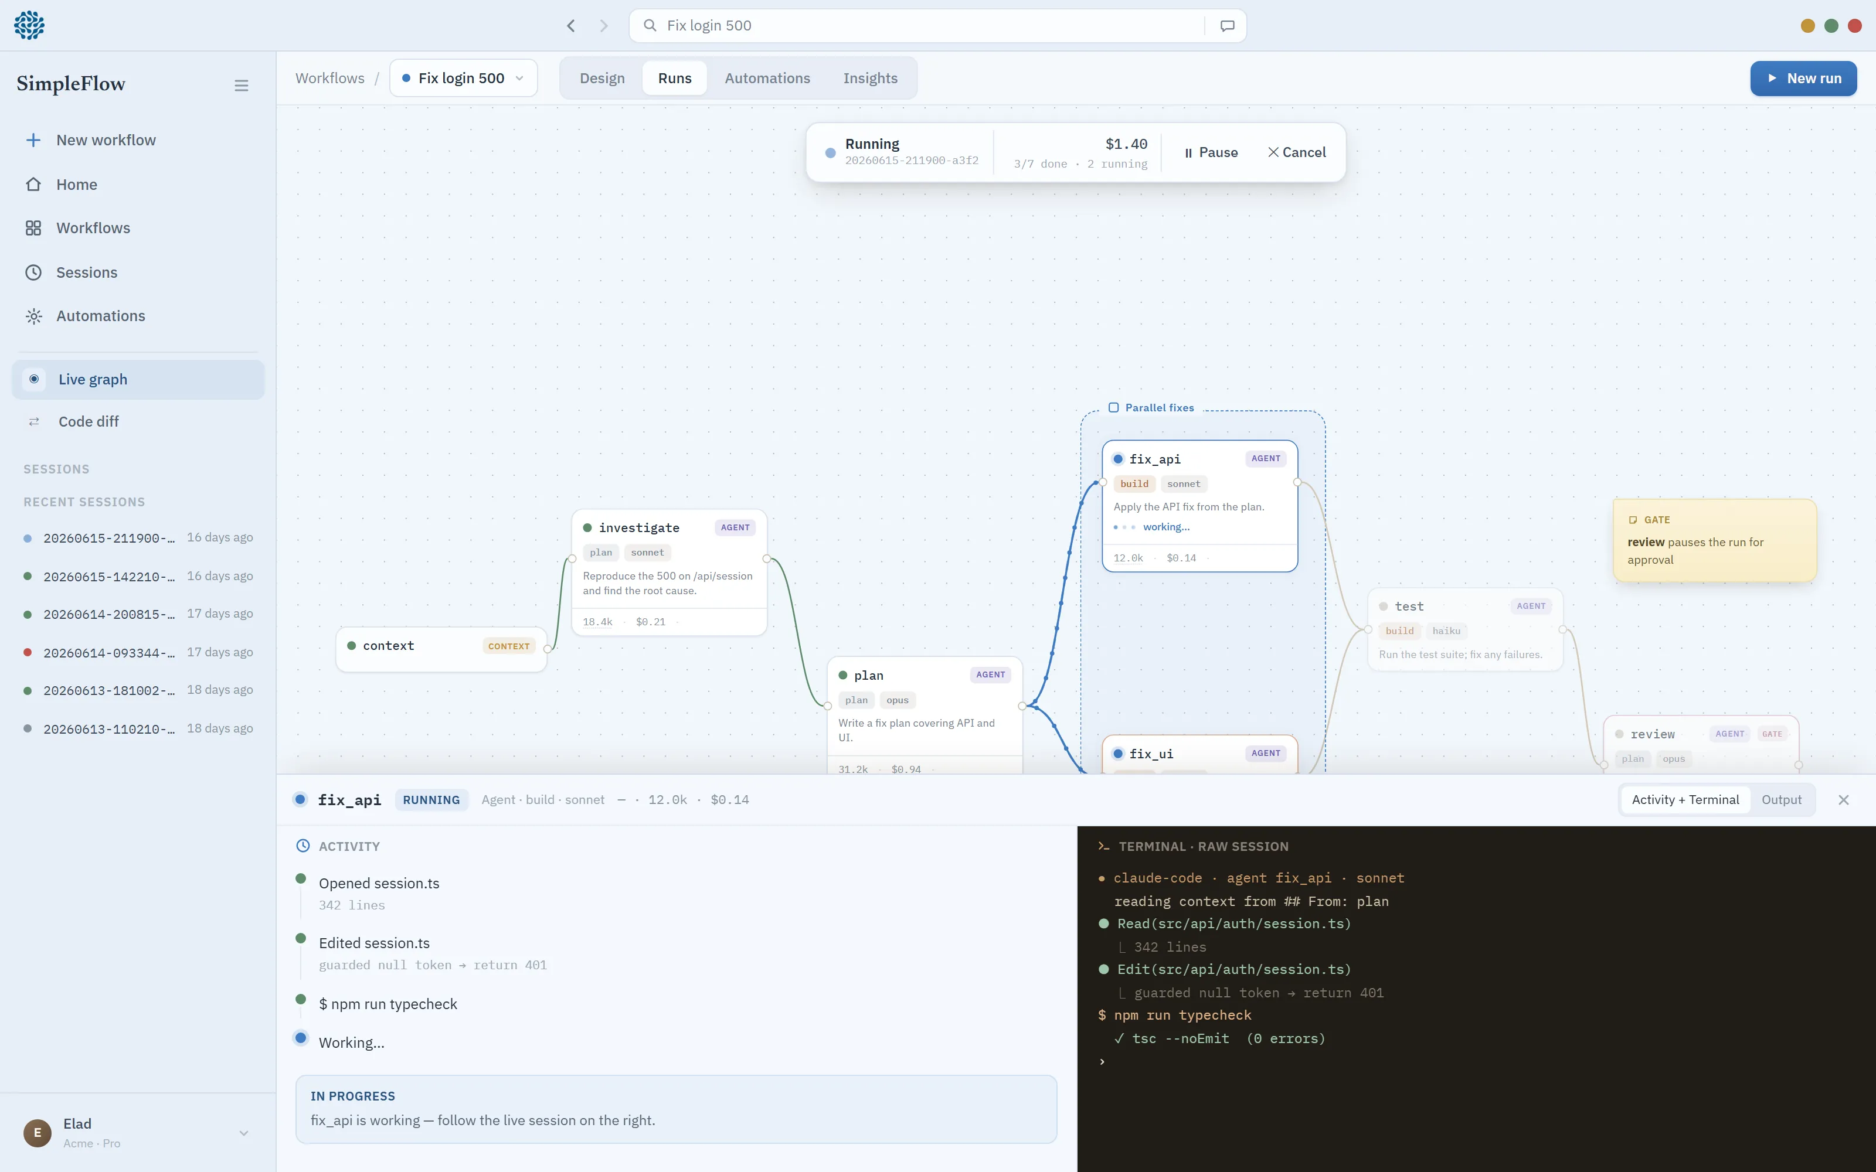The height and width of the screenshot is (1172, 1876).
Task: Click the green window control dot
Action: [1831, 26]
